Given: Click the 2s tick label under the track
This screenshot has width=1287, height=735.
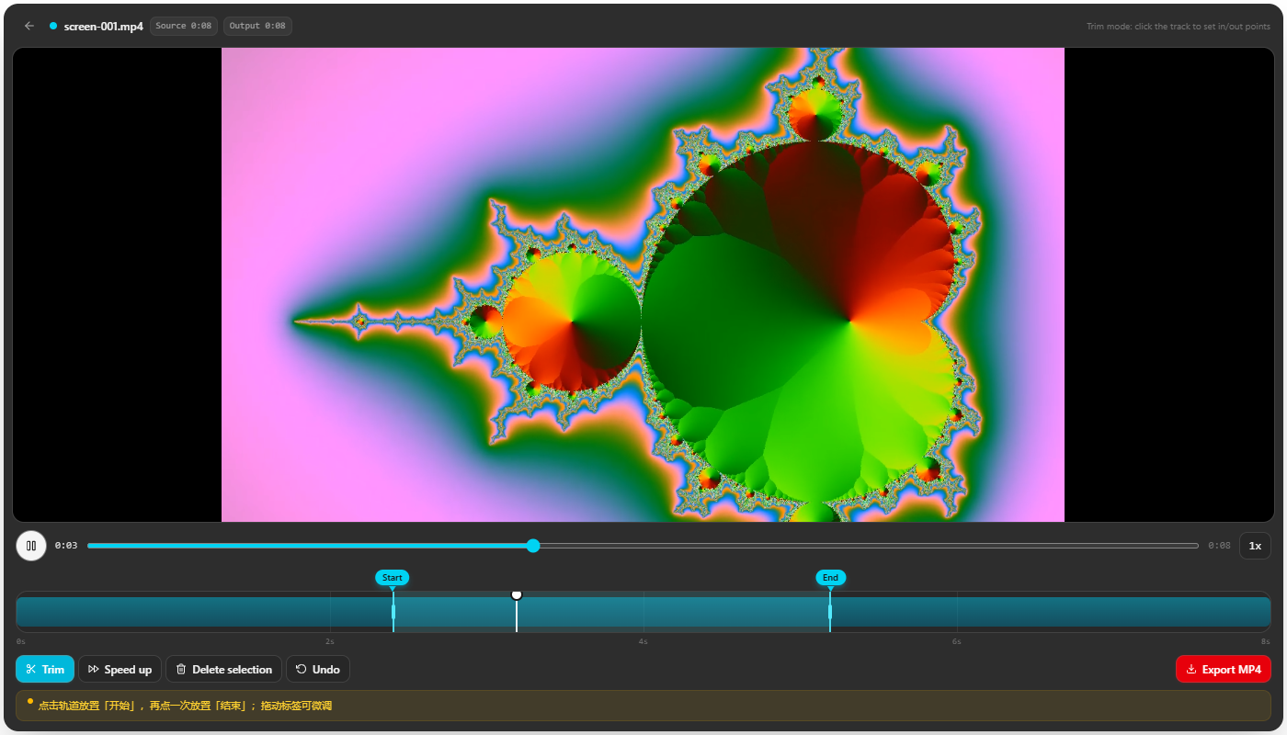Looking at the screenshot, I should (330, 641).
